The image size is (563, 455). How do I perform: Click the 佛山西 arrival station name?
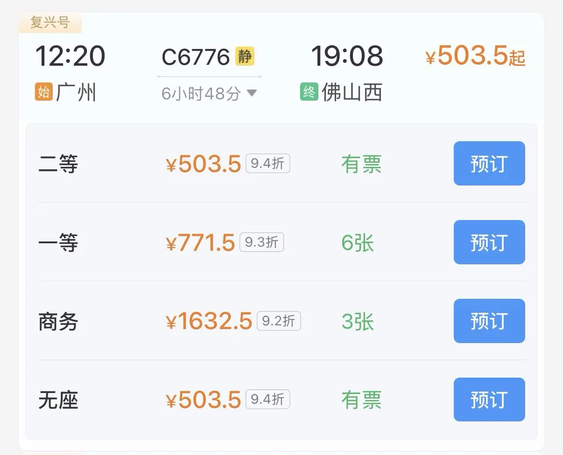click(352, 92)
